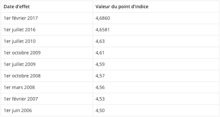Select the value cell "4,61"

100,53
